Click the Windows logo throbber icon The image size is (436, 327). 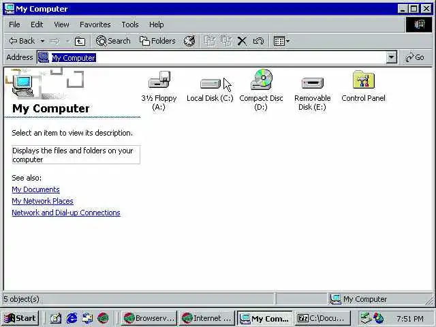[420, 25]
